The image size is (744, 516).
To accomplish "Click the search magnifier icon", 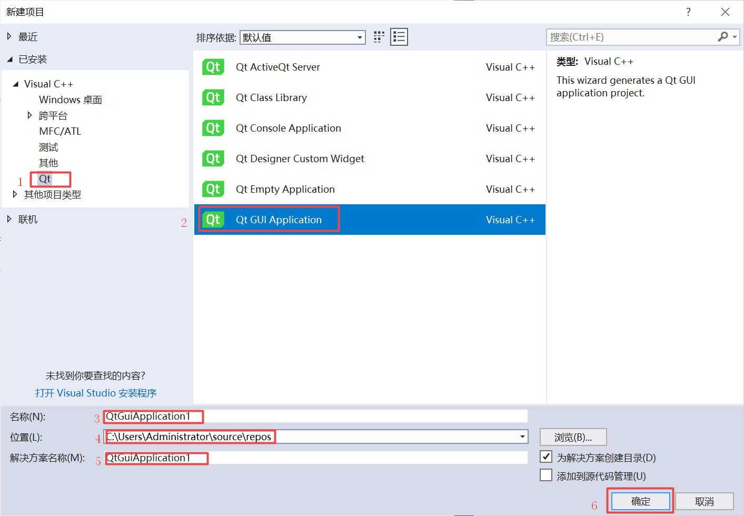I will click(x=723, y=37).
